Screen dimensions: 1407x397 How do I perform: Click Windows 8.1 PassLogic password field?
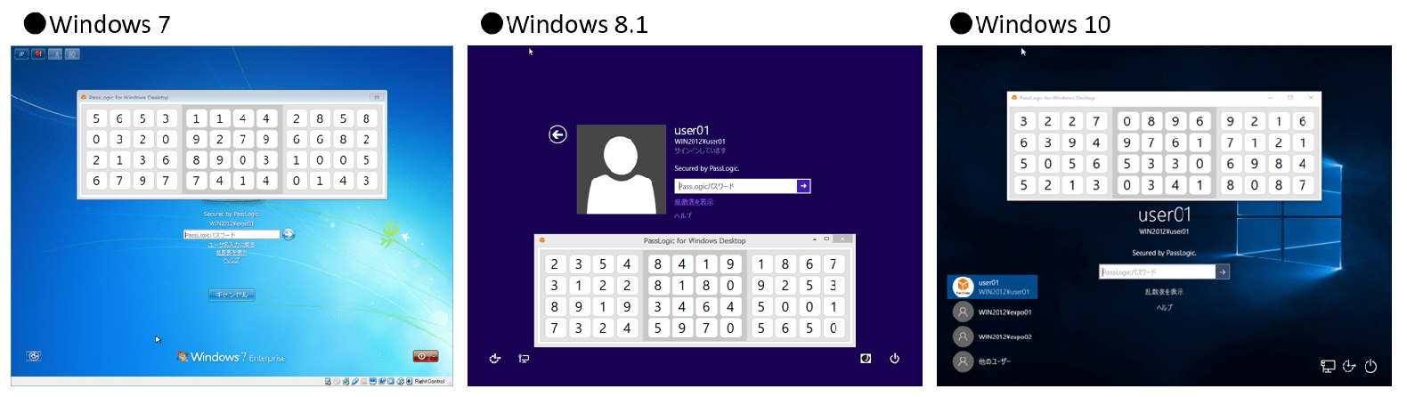click(x=736, y=186)
